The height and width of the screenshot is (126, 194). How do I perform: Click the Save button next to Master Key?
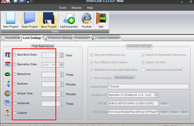pos(184,112)
